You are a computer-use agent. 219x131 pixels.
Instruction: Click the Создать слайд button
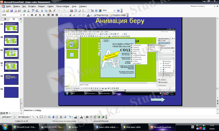pos(118,15)
